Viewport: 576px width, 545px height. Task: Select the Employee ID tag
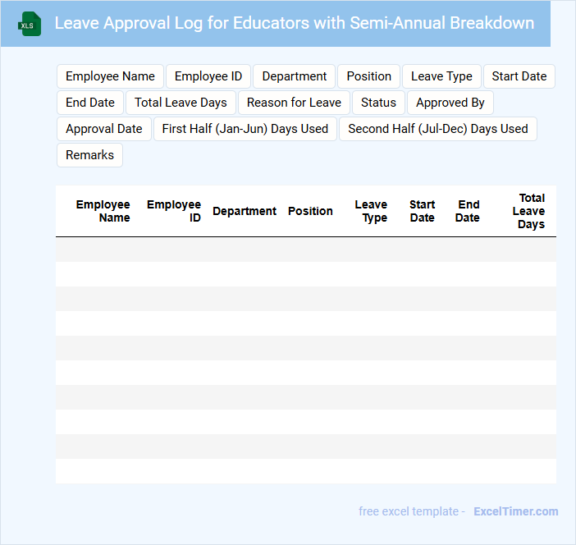coord(208,76)
